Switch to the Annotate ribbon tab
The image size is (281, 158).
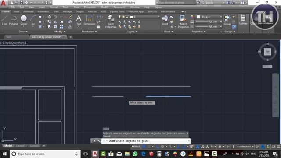coord(29,11)
